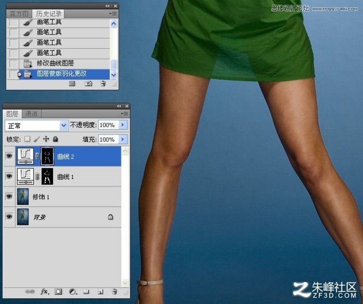Switch to the 直方图 tab
This screenshot has width=363, height=304.
[19, 14]
